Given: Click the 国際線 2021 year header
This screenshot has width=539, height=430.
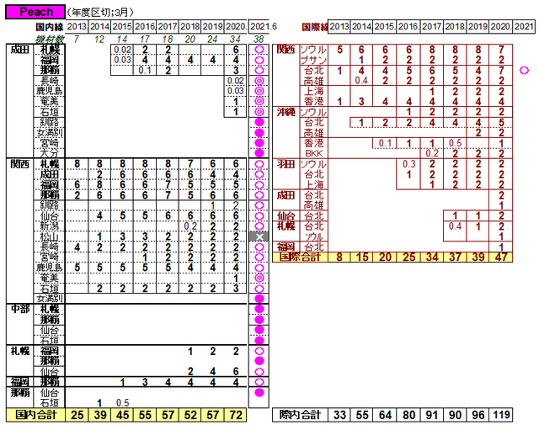Looking at the screenshot, I should 524,26.
